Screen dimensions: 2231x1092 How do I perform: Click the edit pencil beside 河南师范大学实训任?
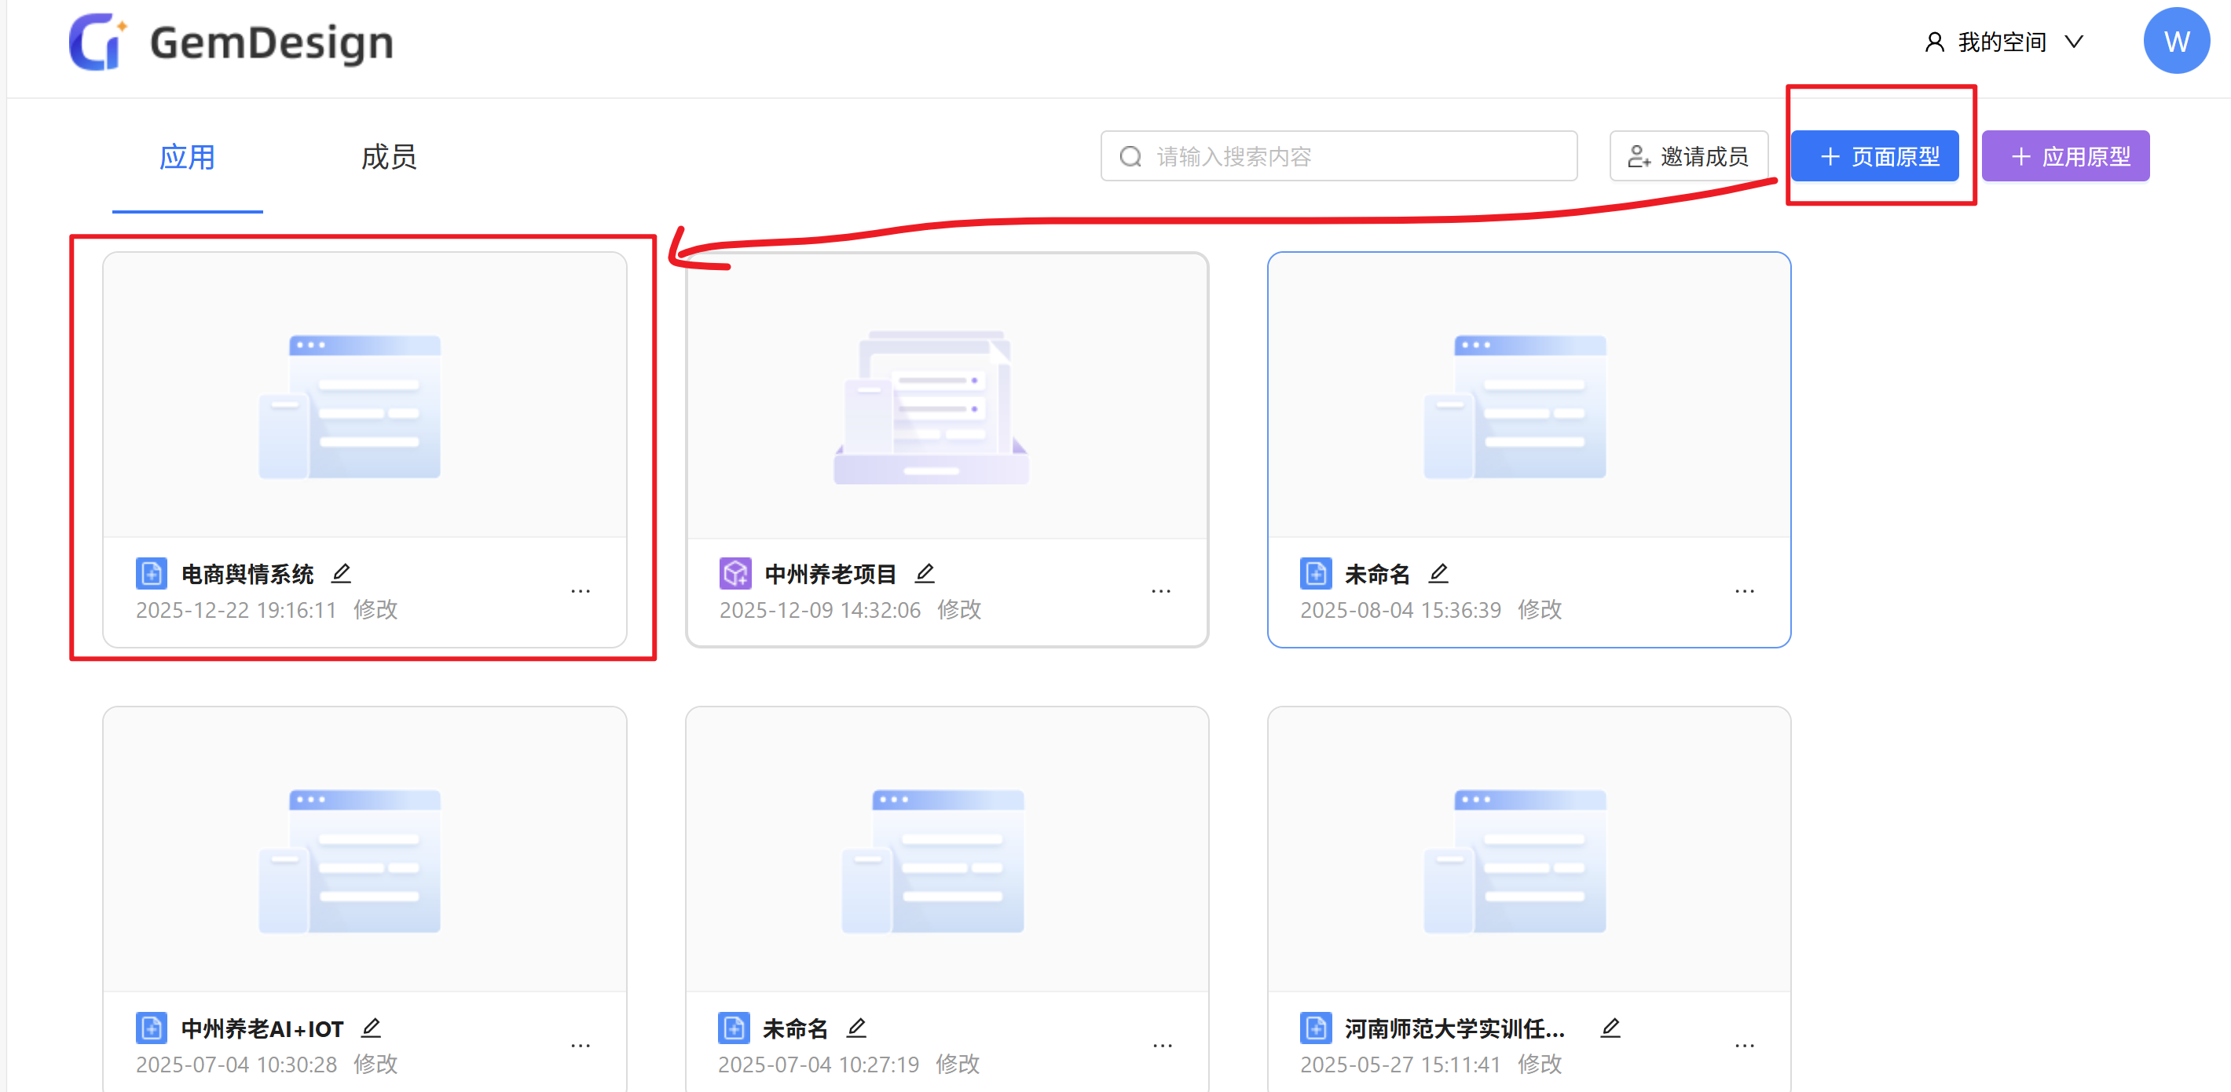pos(1610,1027)
